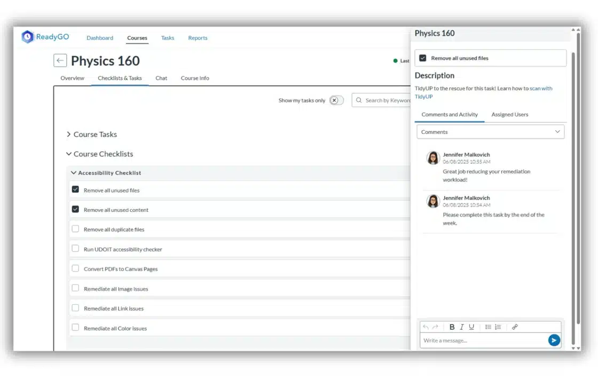Screen dimensions: 598x380
Task: Toggle off Show my tasks only
Action: (x=336, y=99)
